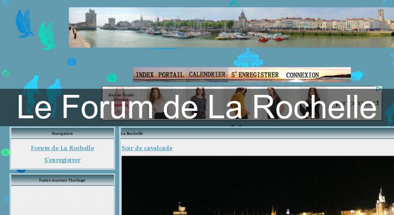Click the Le Forum de La Rochelle title
The image size is (394, 215).
197,107
